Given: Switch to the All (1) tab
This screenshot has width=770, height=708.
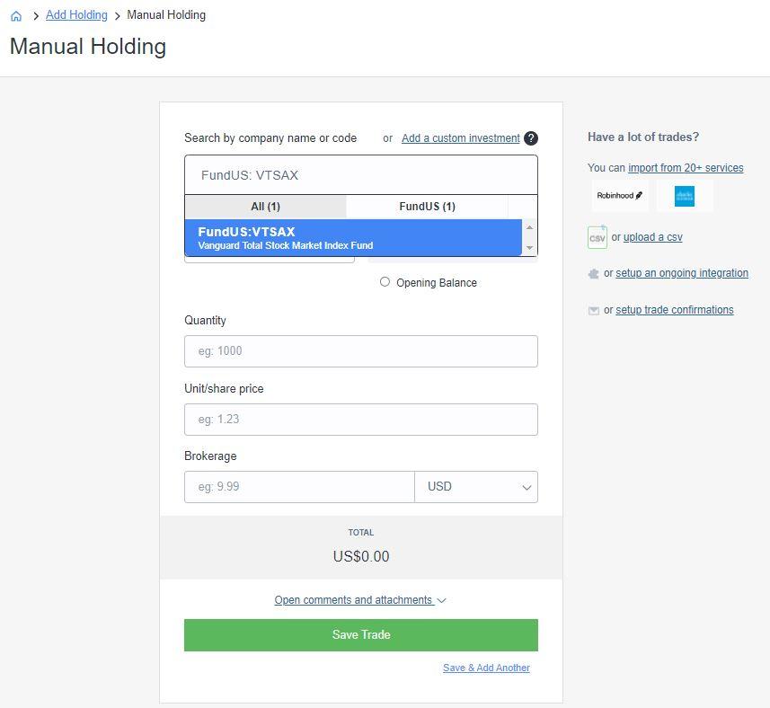Looking at the screenshot, I should (x=265, y=207).
